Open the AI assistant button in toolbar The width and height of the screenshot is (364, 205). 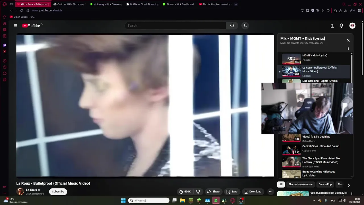click(x=353, y=11)
